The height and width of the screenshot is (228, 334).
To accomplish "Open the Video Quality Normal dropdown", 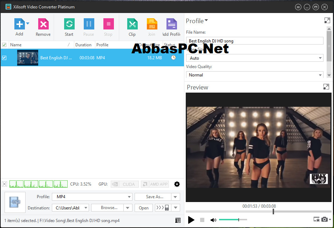I will click(x=254, y=75).
